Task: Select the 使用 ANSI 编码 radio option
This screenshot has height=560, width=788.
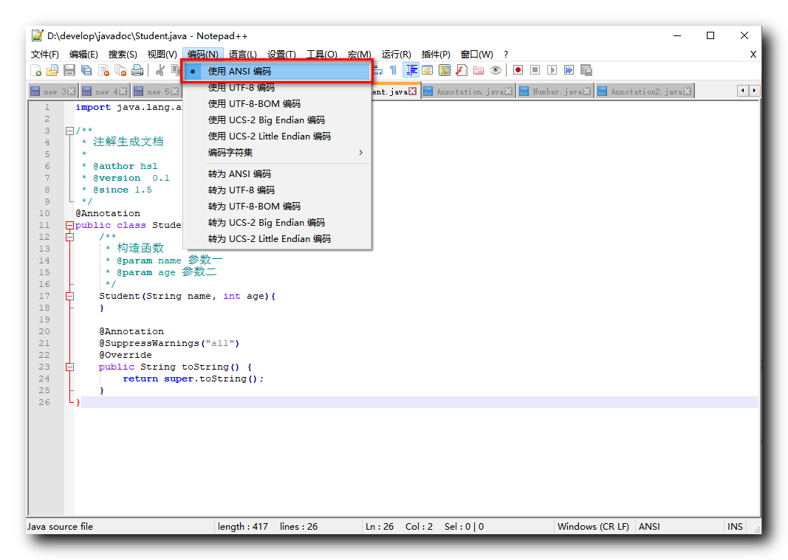Action: 277,72
